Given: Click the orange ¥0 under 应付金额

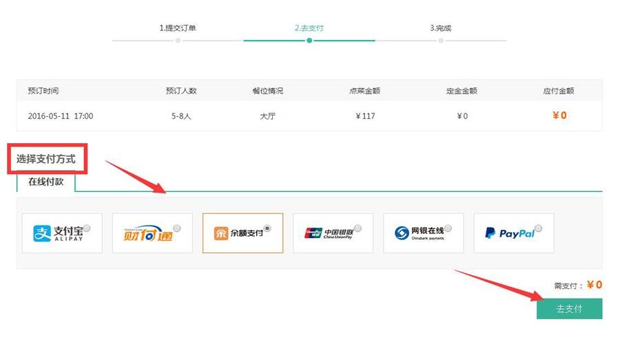Looking at the screenshot, I should (559, 116).
